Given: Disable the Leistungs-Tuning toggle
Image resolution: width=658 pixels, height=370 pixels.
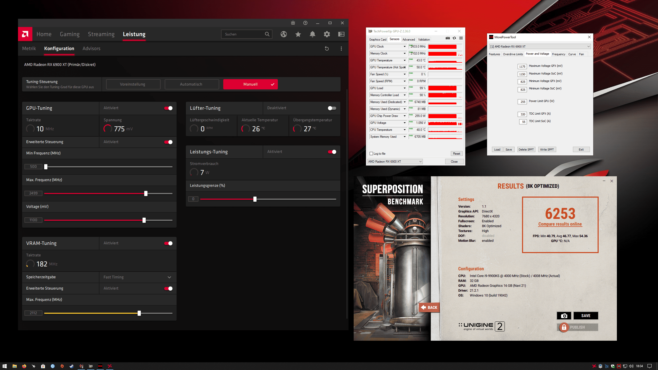Looking at the screenshot, I should pyautogui.click(x=332, y=152).
